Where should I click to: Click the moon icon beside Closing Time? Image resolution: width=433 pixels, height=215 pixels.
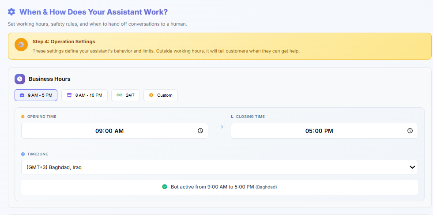[x=232, y=117]
